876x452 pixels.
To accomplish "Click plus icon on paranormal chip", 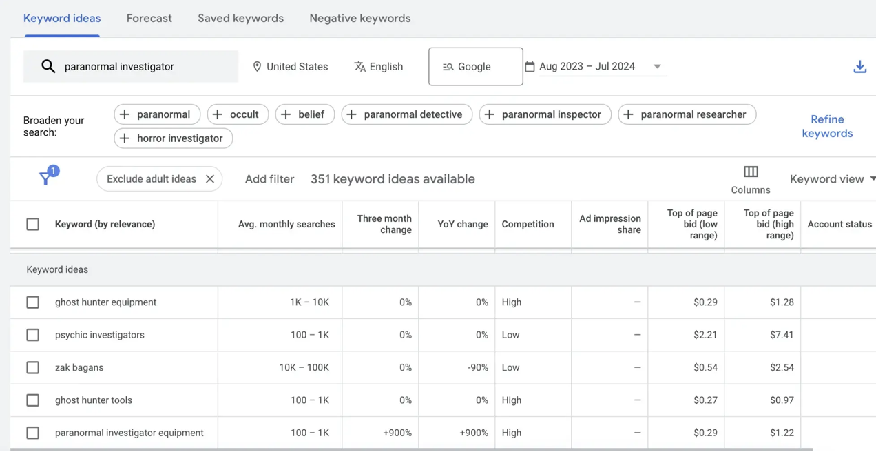I will coord(125,114).
